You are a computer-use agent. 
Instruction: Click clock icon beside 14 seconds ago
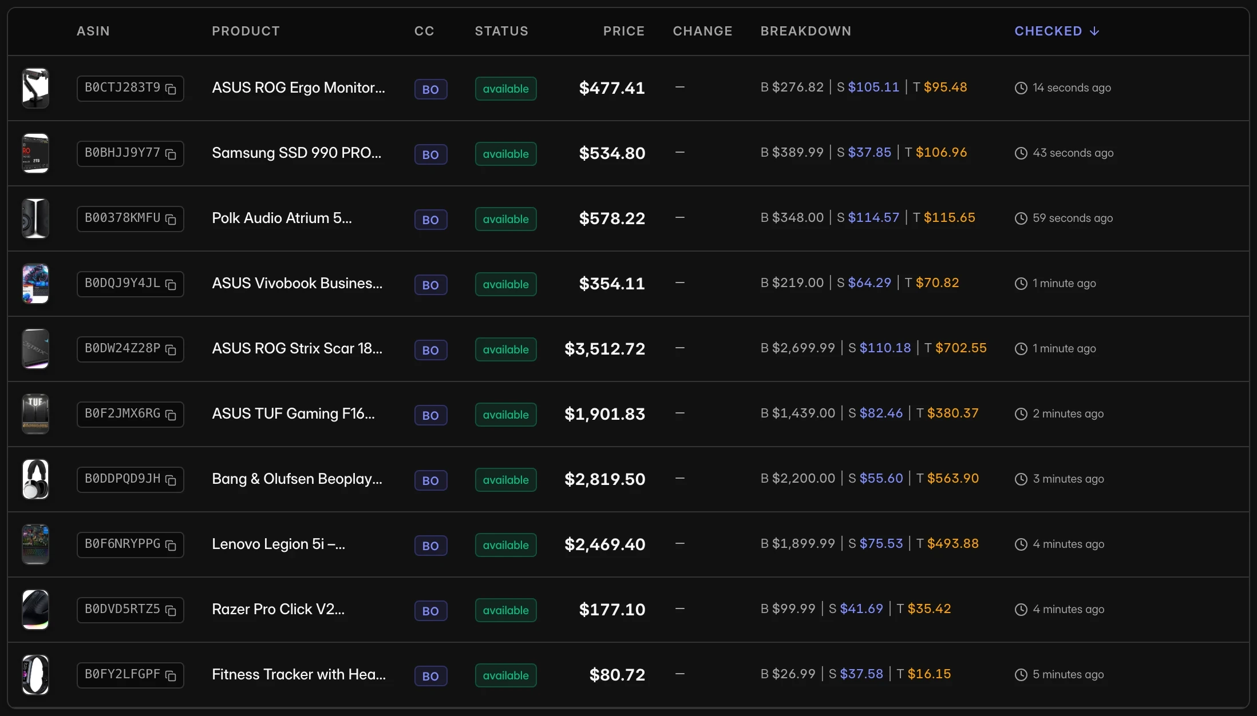coord(1021,88)
